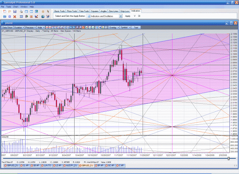Click the first red double-arrow icon in chart toolbar
The image size is (239, 174).
click(x=47, y=27)
